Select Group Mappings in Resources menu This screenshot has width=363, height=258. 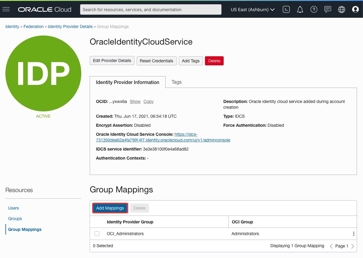pos(25,229)
